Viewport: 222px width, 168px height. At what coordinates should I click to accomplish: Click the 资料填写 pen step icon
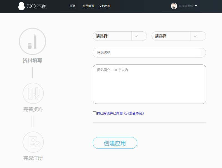tap(32, 41)
